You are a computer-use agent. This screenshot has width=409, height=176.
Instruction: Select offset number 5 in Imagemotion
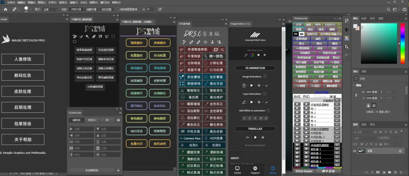[x=266, y=118]
